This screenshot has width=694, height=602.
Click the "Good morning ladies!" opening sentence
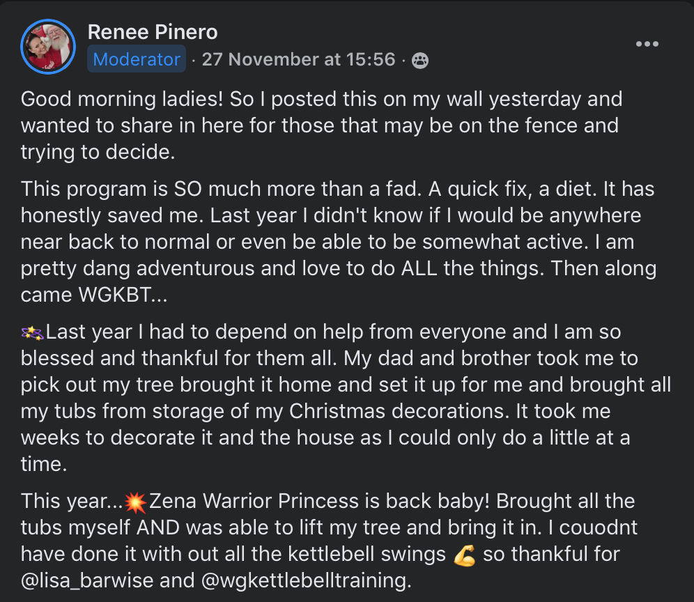(x=122, y=99)
